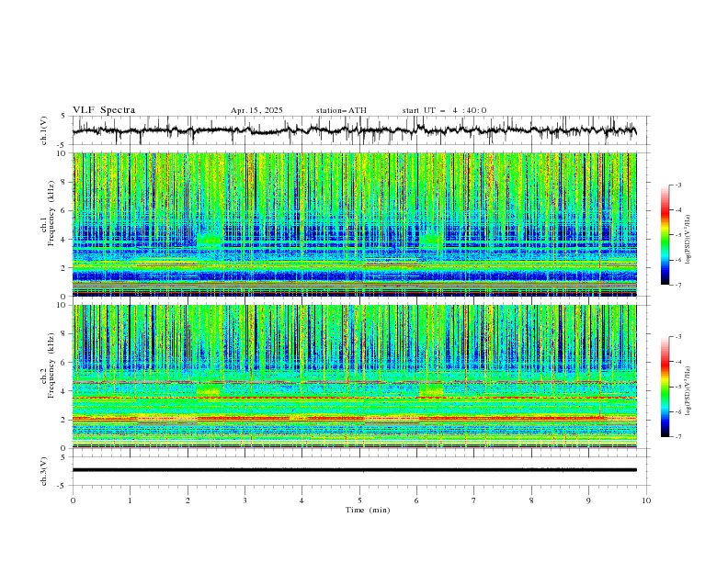This screenshot has height=562, width=728.
Task: Click time axis tick label '8'
Action: (531, 500)
